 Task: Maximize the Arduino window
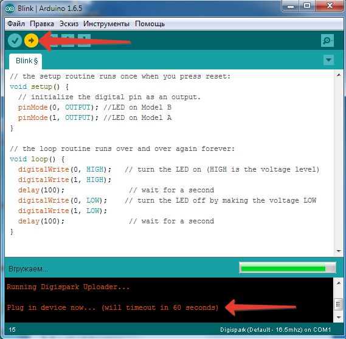(x=307, y=5)
